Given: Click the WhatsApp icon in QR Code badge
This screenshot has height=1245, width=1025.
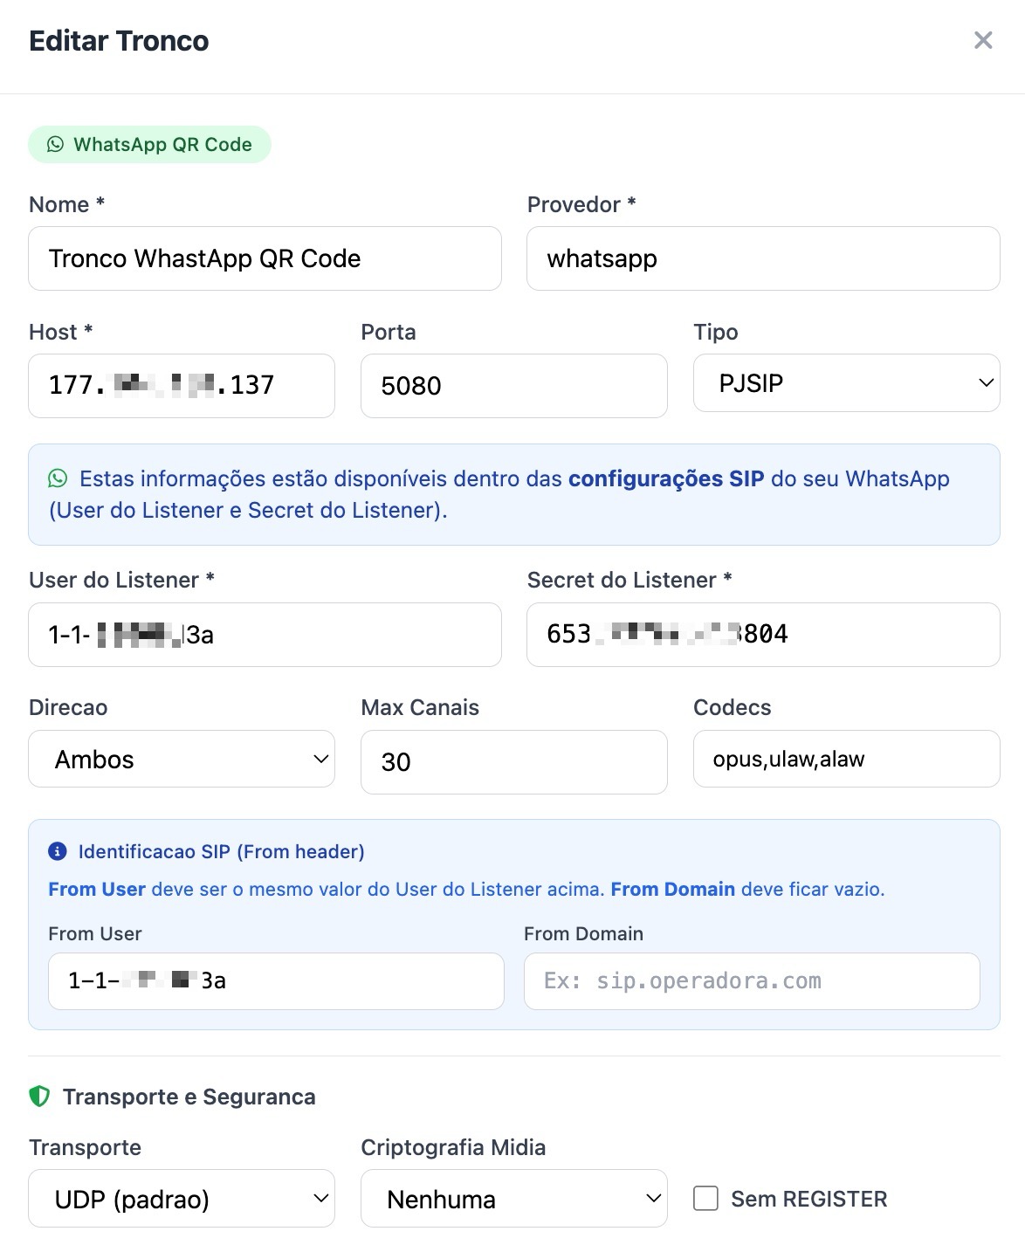Looking at the screenshot, I should [55, 145].
